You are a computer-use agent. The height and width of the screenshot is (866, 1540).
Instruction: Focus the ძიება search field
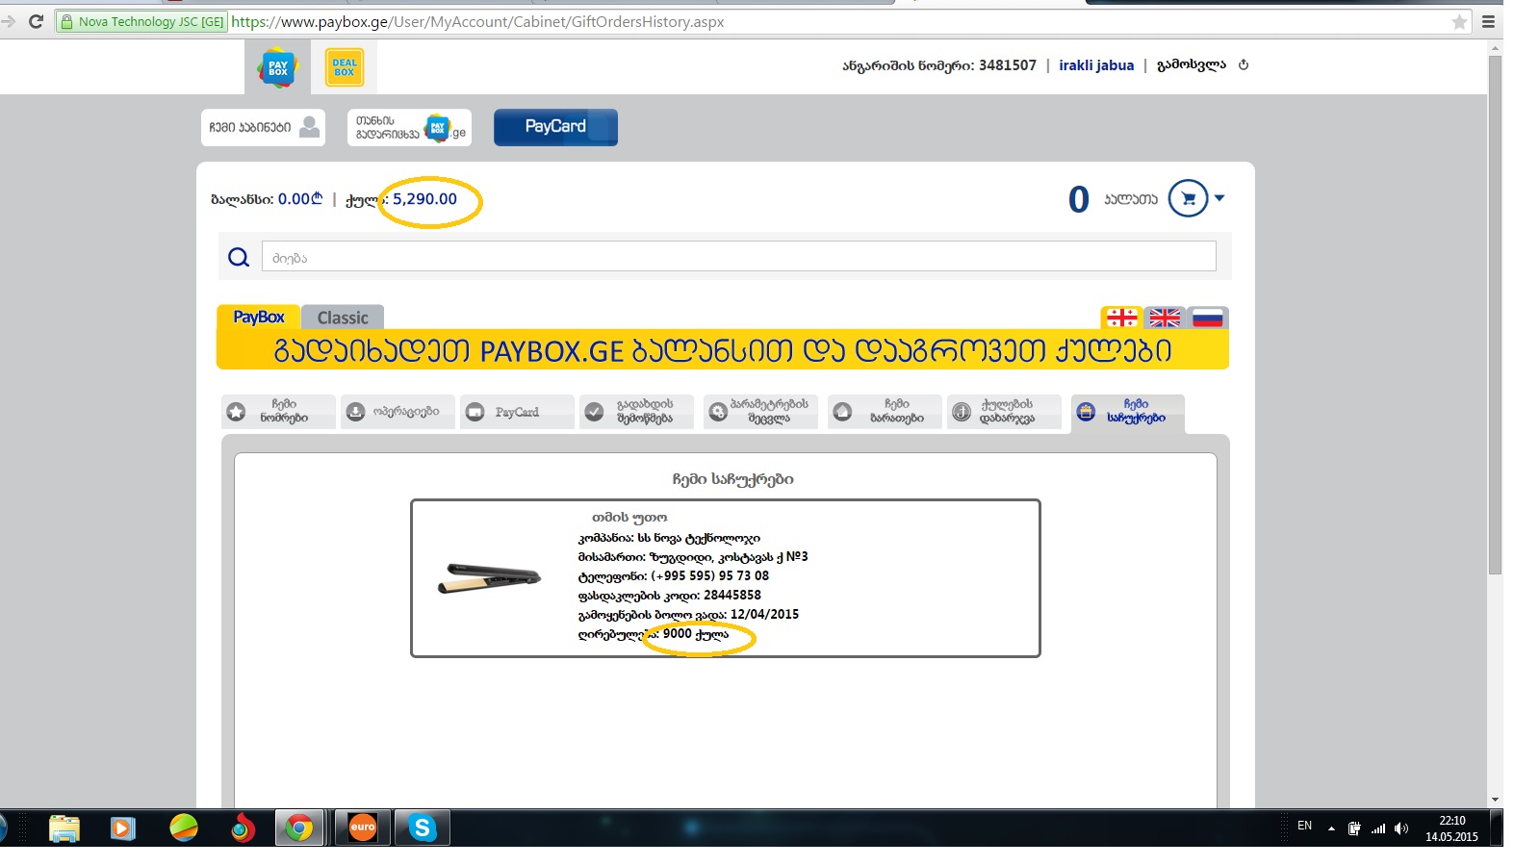(738, 257)
